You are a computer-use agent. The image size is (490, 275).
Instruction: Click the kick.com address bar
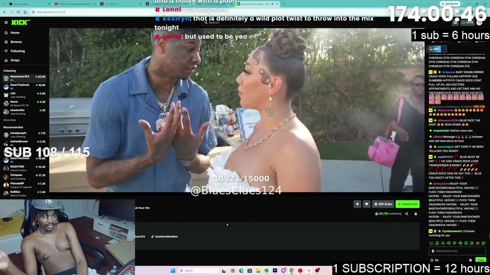(x=245, y=12)
